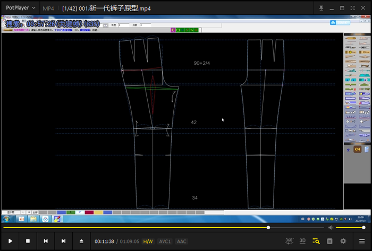The height and width of the screenshot is (251, 372).
Task: Choose the teal double-pocket shaped tool
Action: tap(350, 80)
